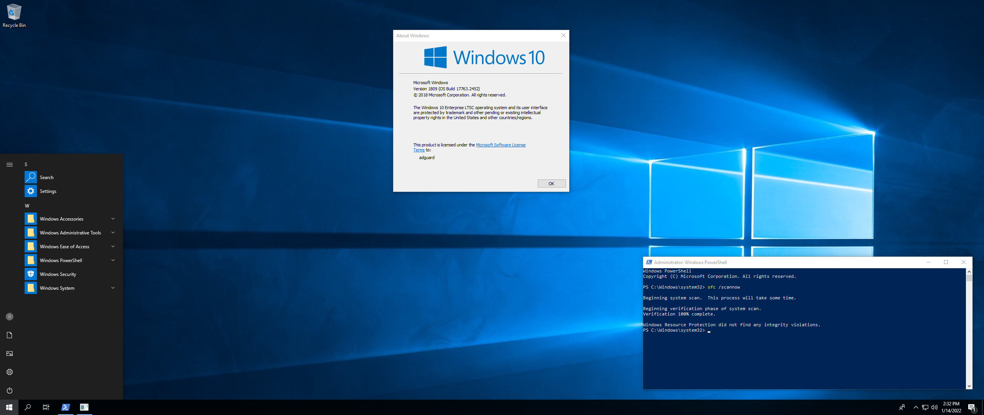Click the taskbar search magnifier icon

click(x=28, y=407)
